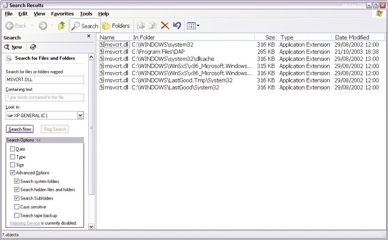Open the Back button history dropdown
This screenshot has height=240, width=388.
tap(32, 25)
